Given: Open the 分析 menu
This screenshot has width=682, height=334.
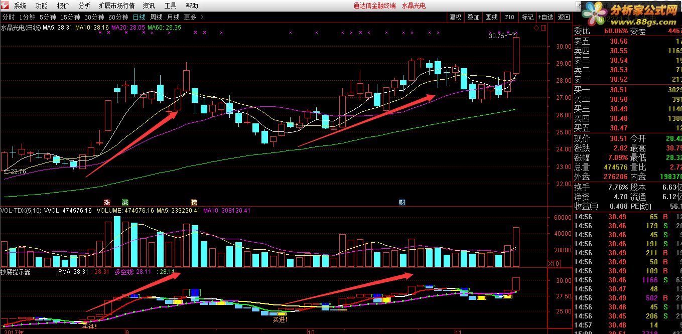Looking at the screenshot, I should point(85,6).
